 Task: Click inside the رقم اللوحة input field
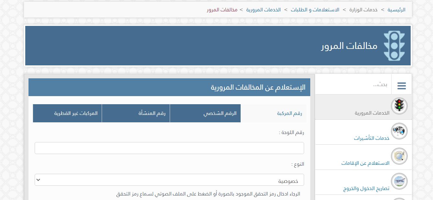pyautogui.click(x=169, y=148)
